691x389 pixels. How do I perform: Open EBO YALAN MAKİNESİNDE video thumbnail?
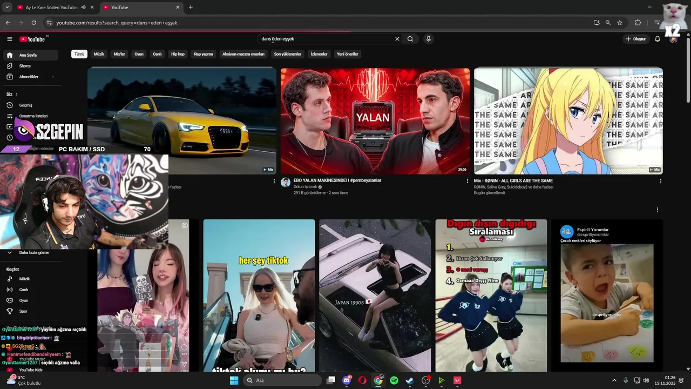pyautogui.click(x=375, y=121)
